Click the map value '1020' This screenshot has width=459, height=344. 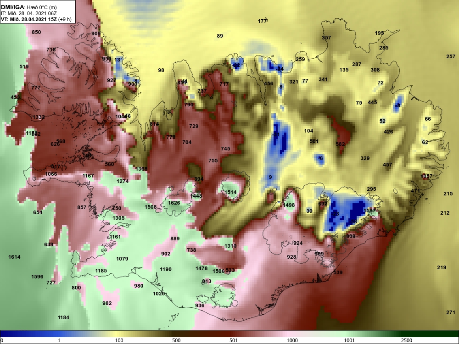(159, 294)
